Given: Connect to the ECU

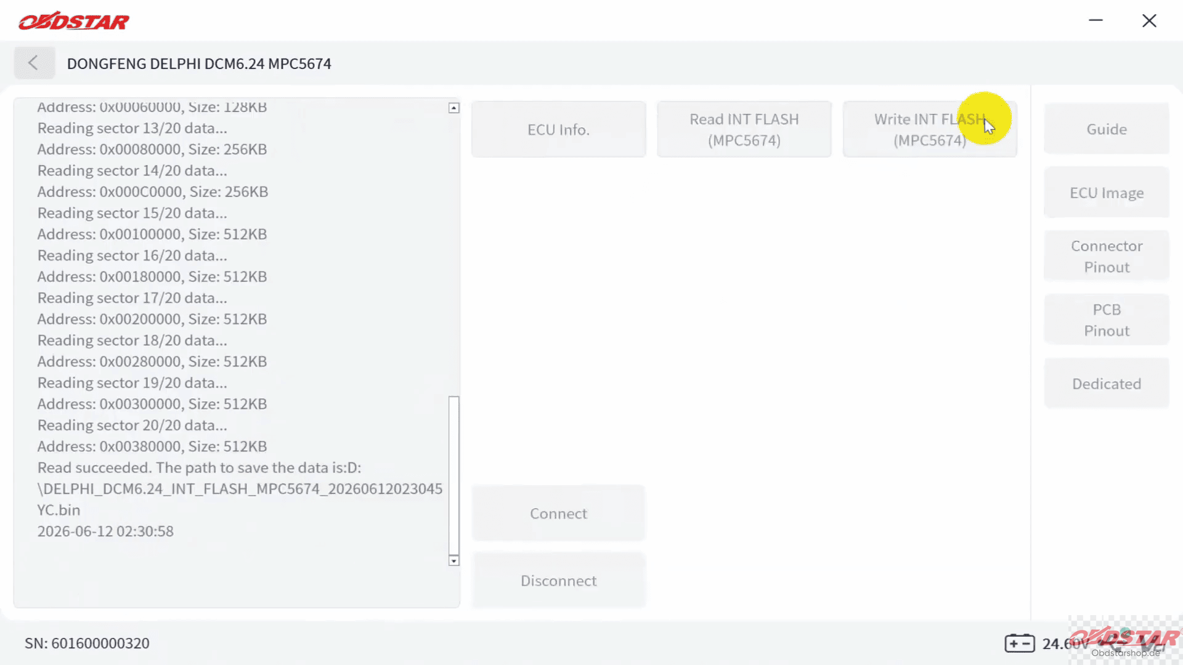Looking at the screenshot, I should 558,513.
